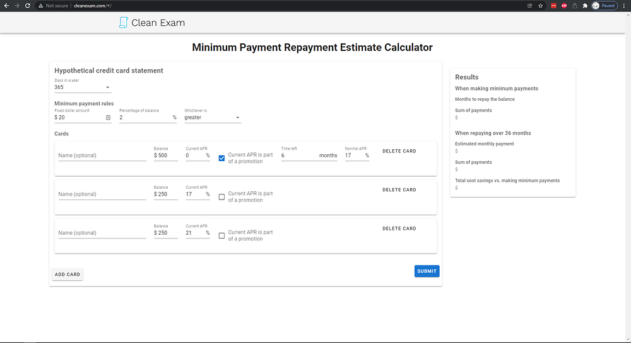631x343 pixels.
Task: Reload the page with refresh icon
Action: pyautogui.click(x=27, y=6)
